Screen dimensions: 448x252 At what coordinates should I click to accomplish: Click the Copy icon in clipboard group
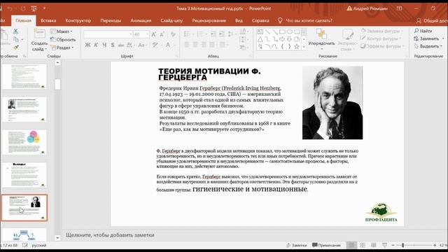(16, 39)
